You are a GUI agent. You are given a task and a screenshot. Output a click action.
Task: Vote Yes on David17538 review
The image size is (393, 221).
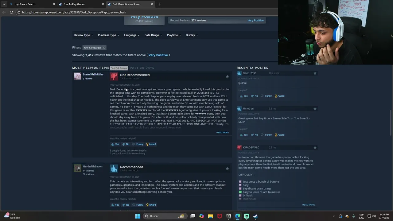click(243, 96)
